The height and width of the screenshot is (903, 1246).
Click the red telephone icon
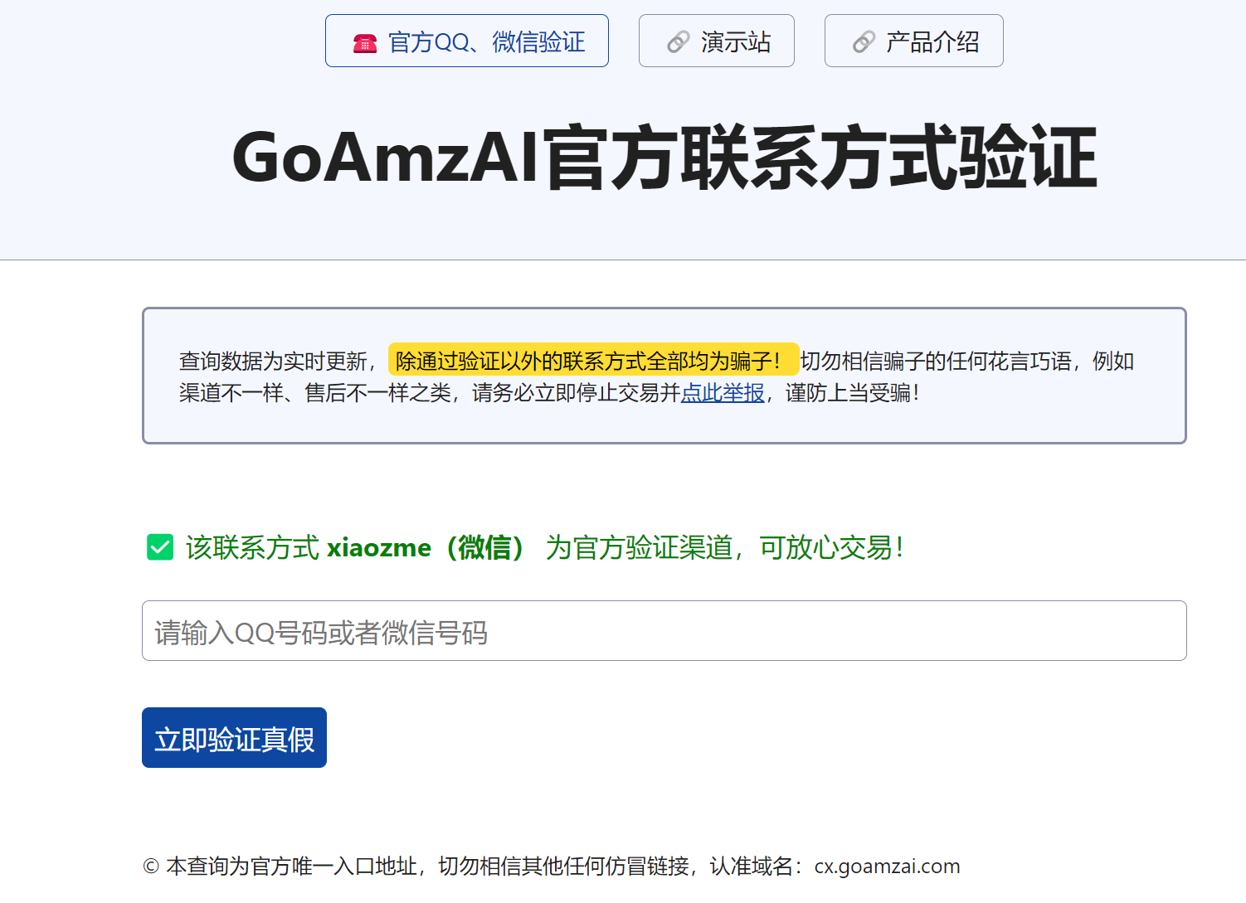(x=365, y=42)
